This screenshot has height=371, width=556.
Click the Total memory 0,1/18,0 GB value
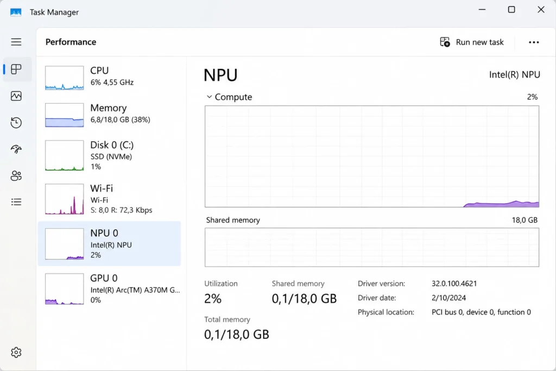[237, 335]
